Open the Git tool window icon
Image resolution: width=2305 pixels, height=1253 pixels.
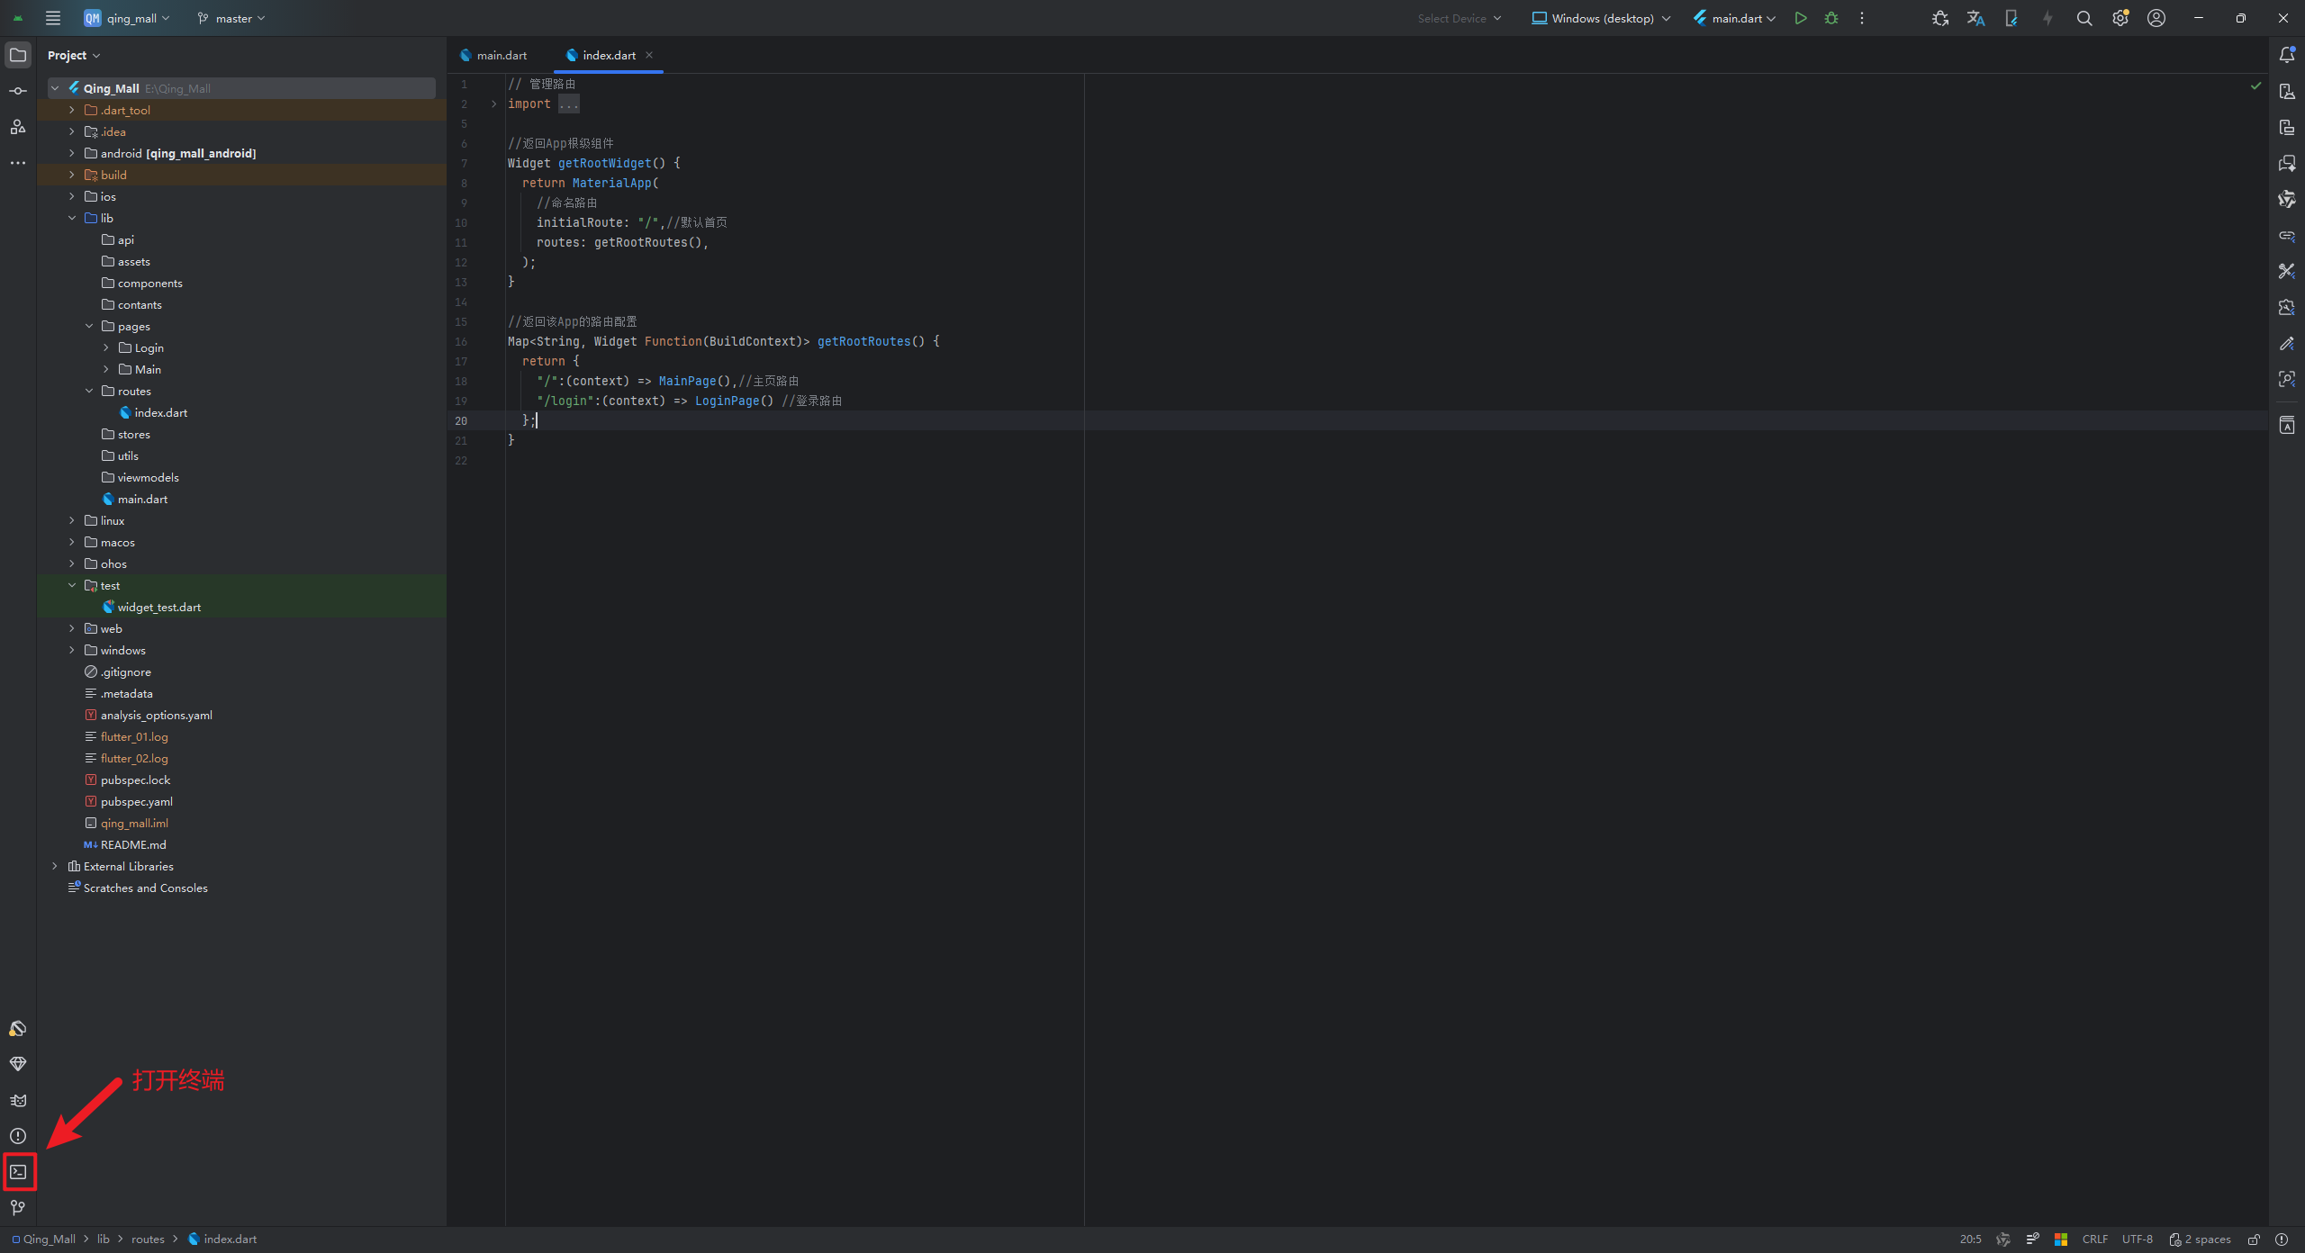click(18, 1207)
